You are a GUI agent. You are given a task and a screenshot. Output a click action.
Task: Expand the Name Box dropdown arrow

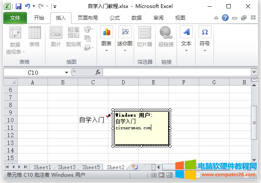(x=66, y=73)
